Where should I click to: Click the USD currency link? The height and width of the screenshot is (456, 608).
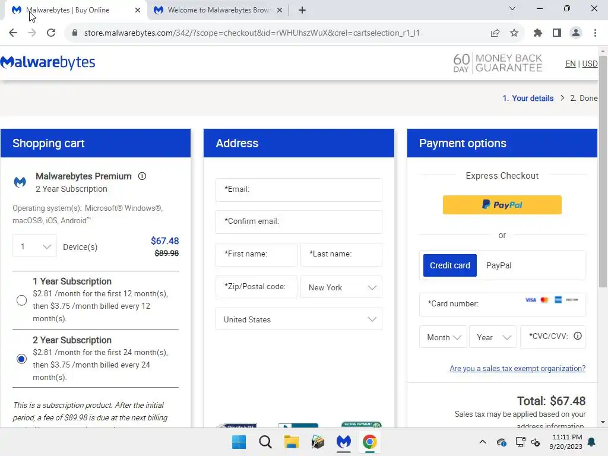click(x=590, y=64)
